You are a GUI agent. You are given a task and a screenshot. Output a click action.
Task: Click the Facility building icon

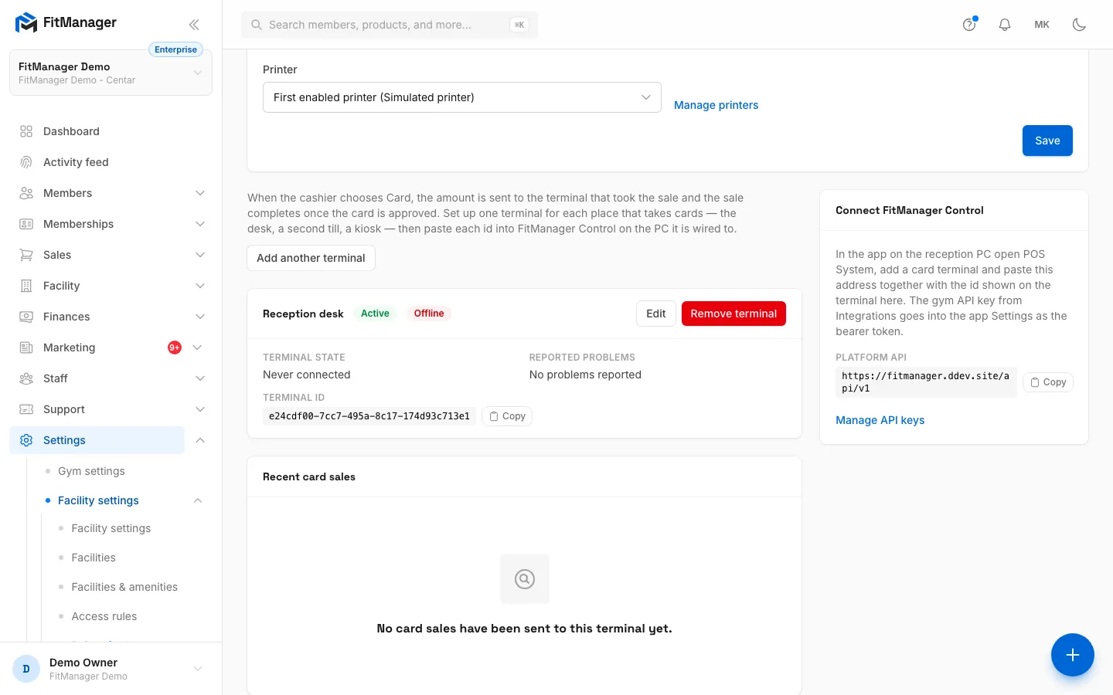pyautogui.click(x=26, y=286)
